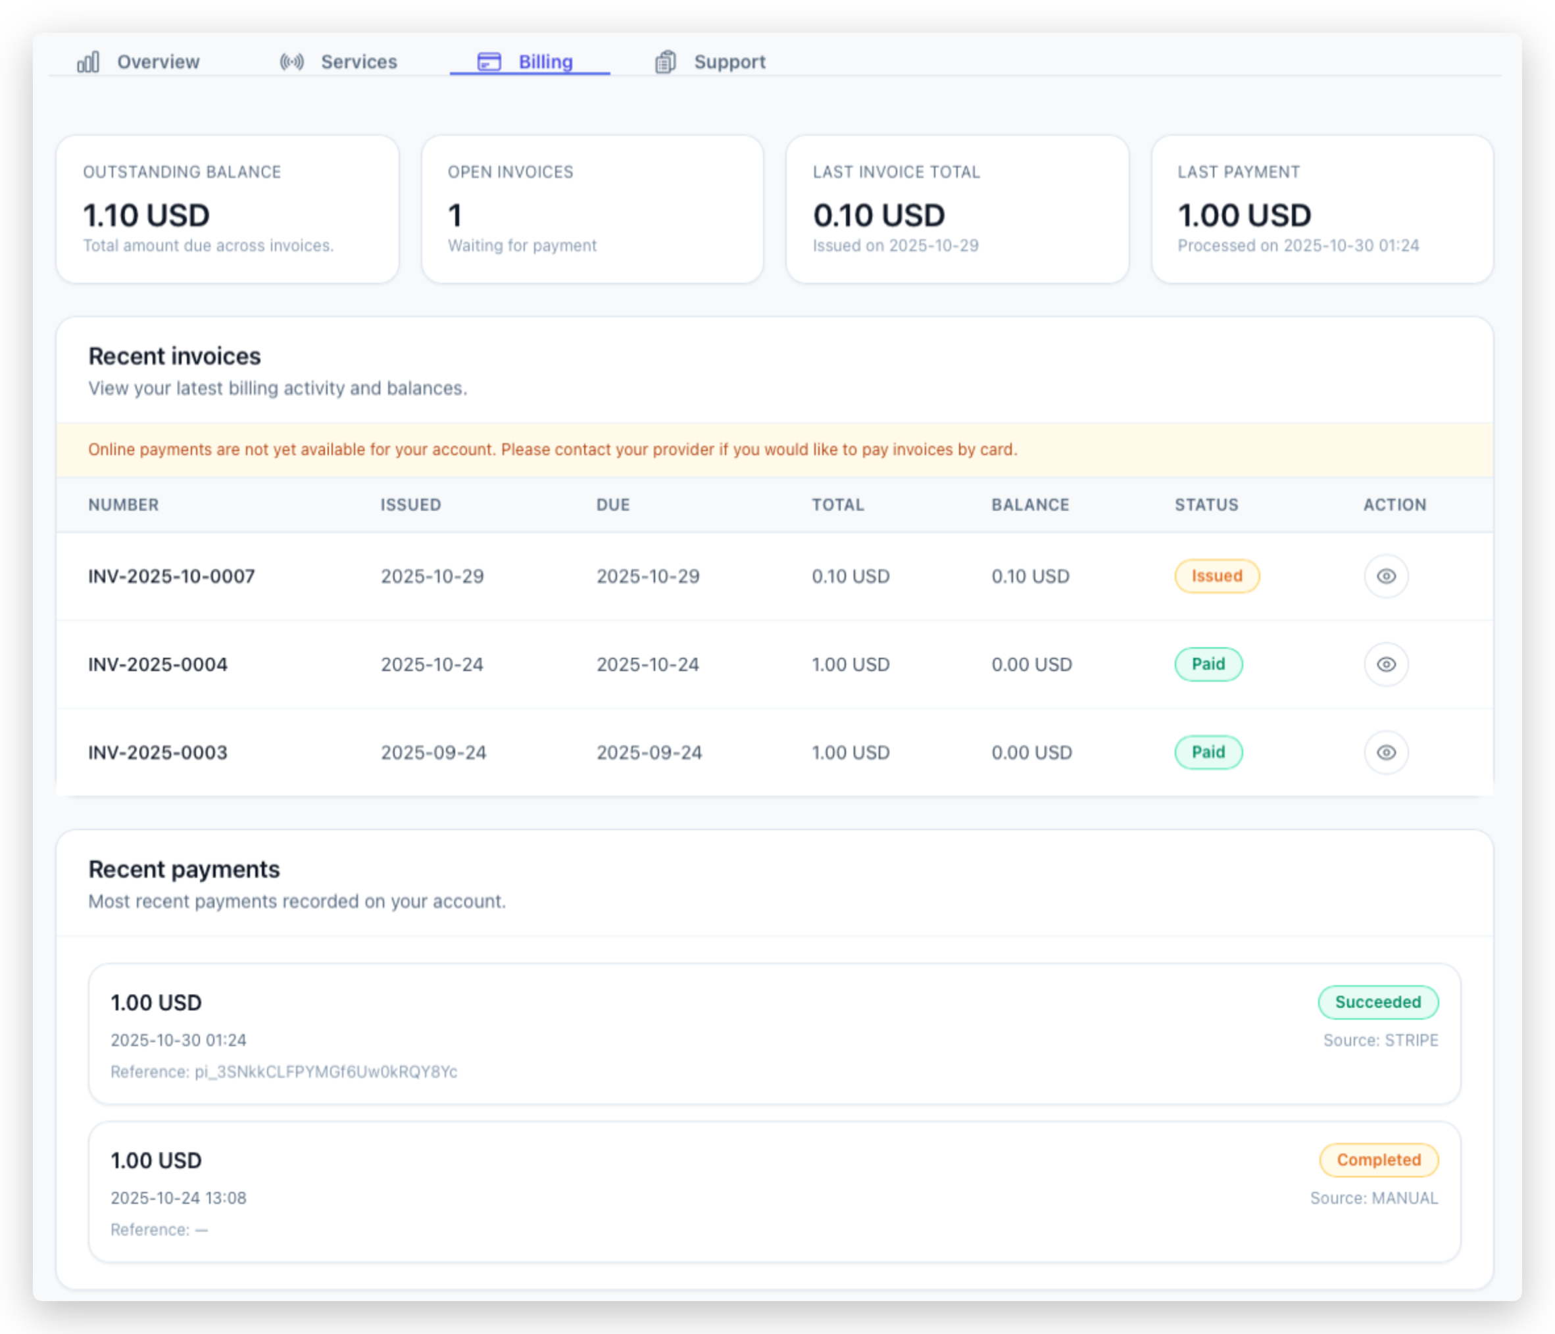Click the Stripe payment reference text
This screenshot has height=1334, width=1555.
[x=284, y=1072]
